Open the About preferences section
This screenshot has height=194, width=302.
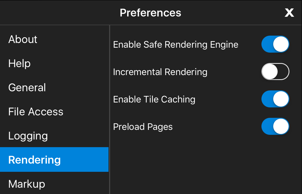(x=23, y=39)
